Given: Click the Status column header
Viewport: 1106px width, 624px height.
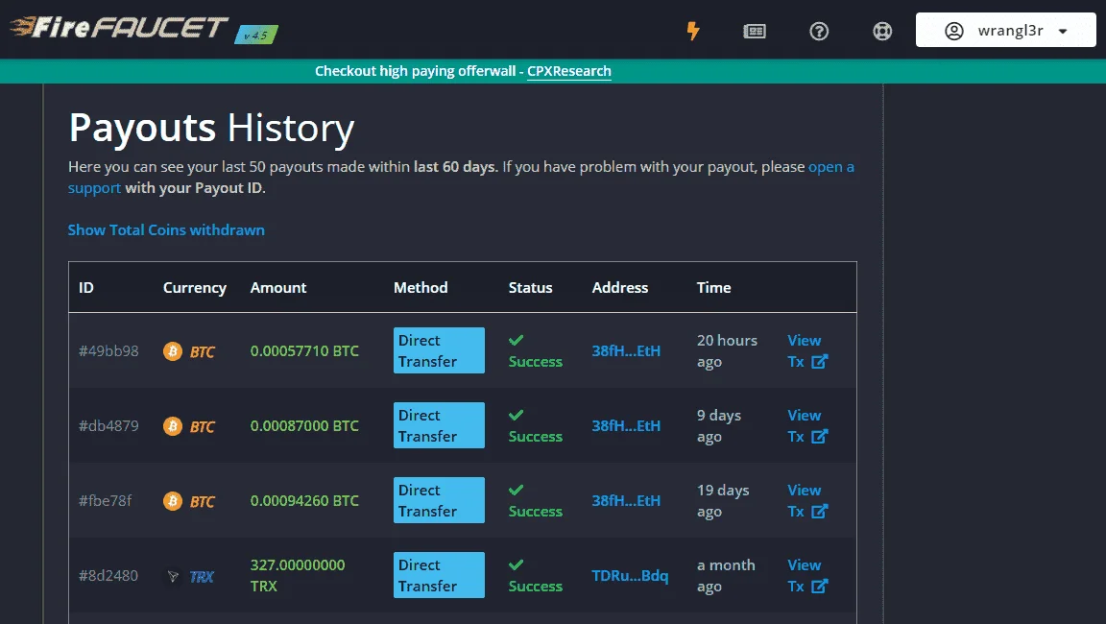Looking at the screenshot, I should click(x=530, y=288).
